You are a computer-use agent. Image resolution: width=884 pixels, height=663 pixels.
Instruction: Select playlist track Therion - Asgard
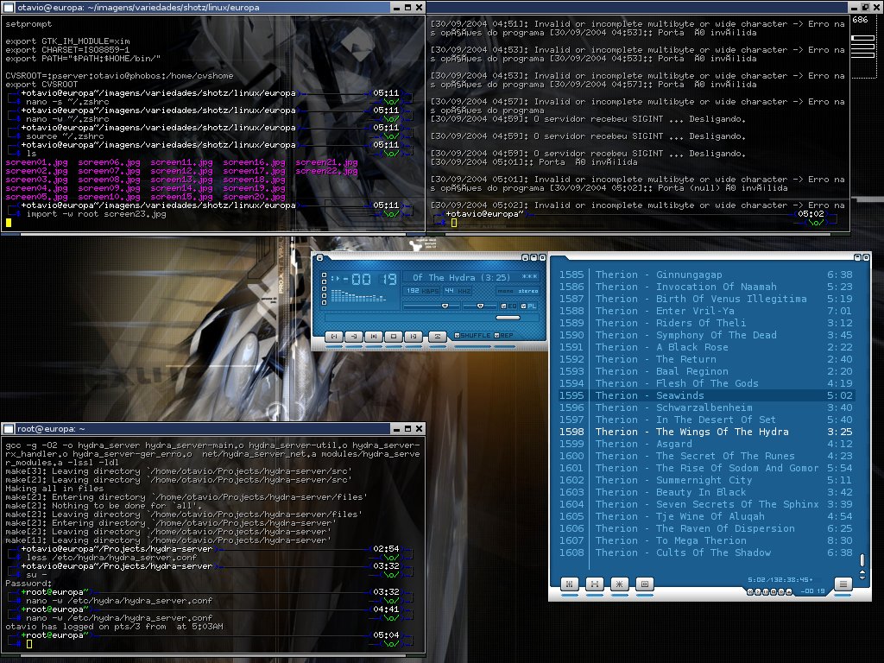pos(673,444)
